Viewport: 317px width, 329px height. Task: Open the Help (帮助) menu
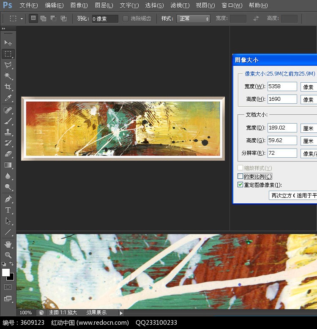click(x=258, y=5)
